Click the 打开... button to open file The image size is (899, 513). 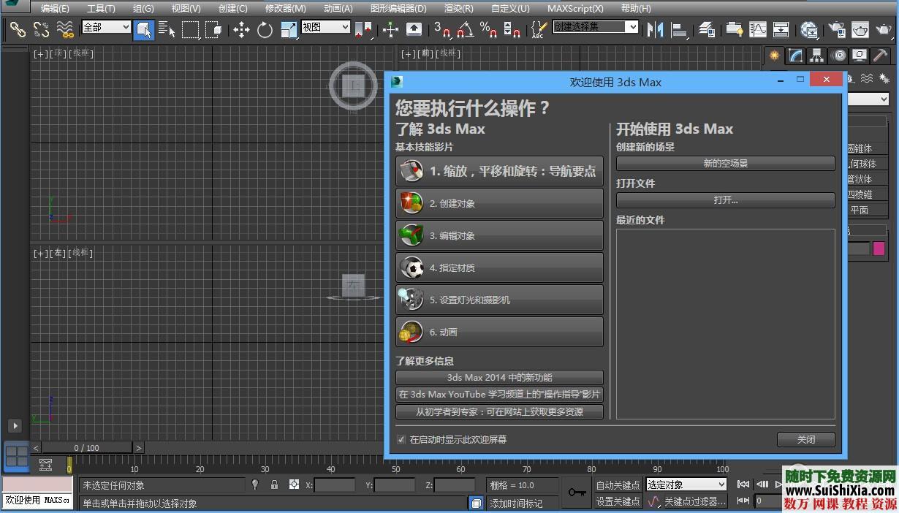tap(725, 199)
